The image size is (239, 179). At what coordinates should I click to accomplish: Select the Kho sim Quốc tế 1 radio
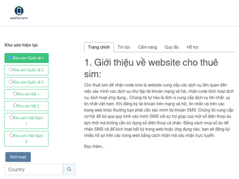coord(11,58)
